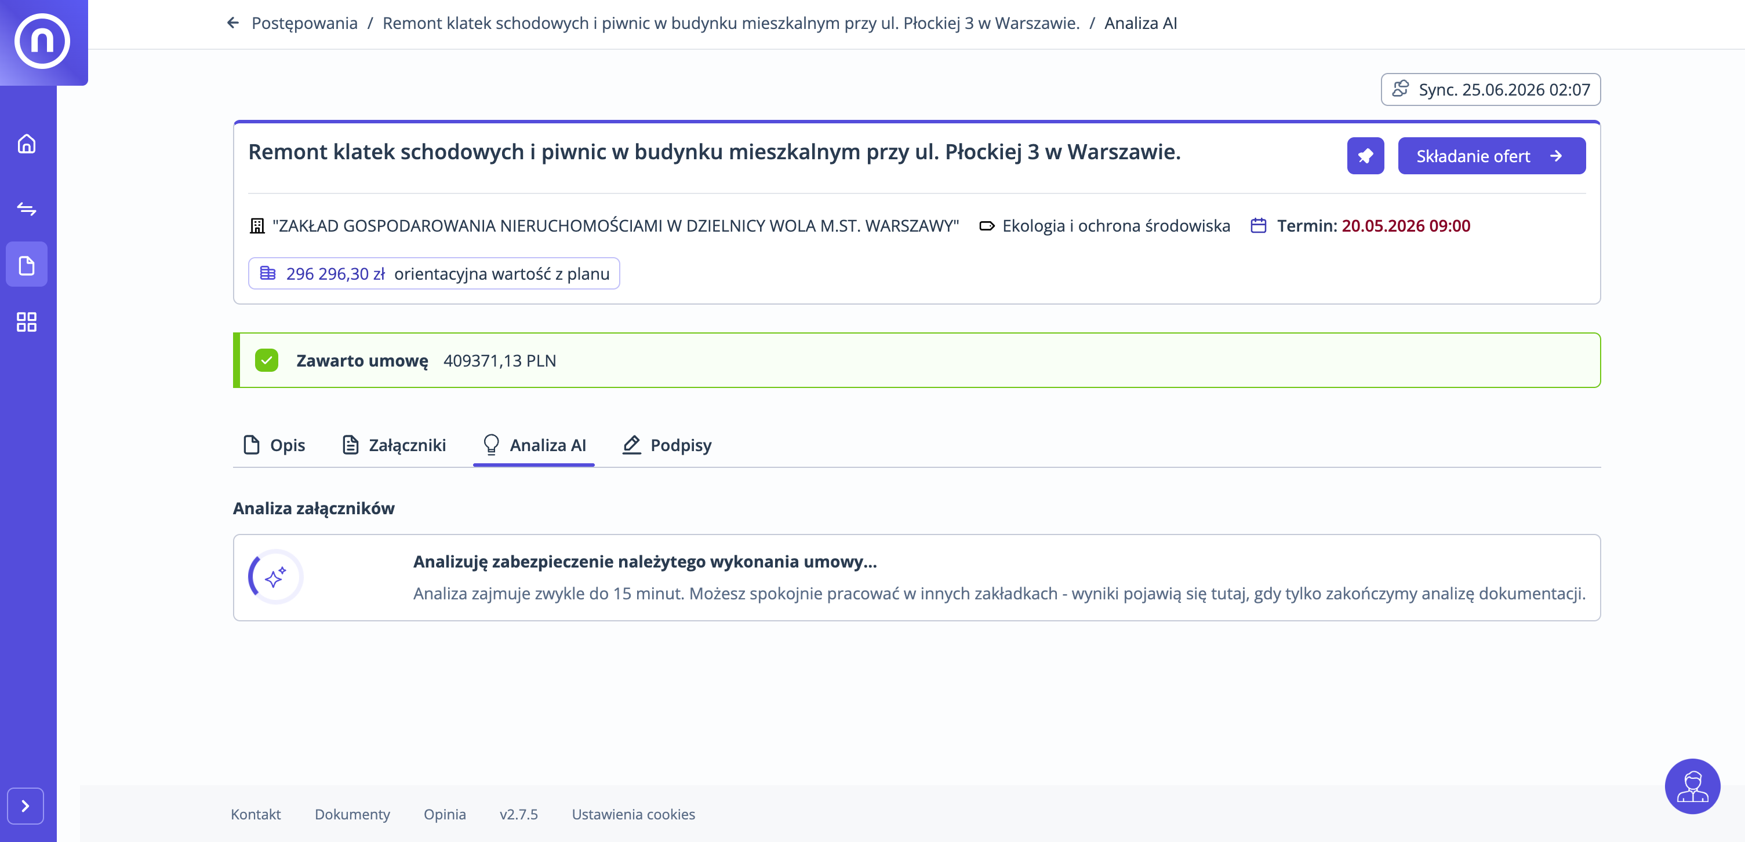Click the Zawarto umowę label

pos(362,361)
